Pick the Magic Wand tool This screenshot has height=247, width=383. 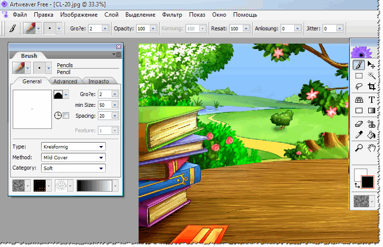[x=371, y=76]
